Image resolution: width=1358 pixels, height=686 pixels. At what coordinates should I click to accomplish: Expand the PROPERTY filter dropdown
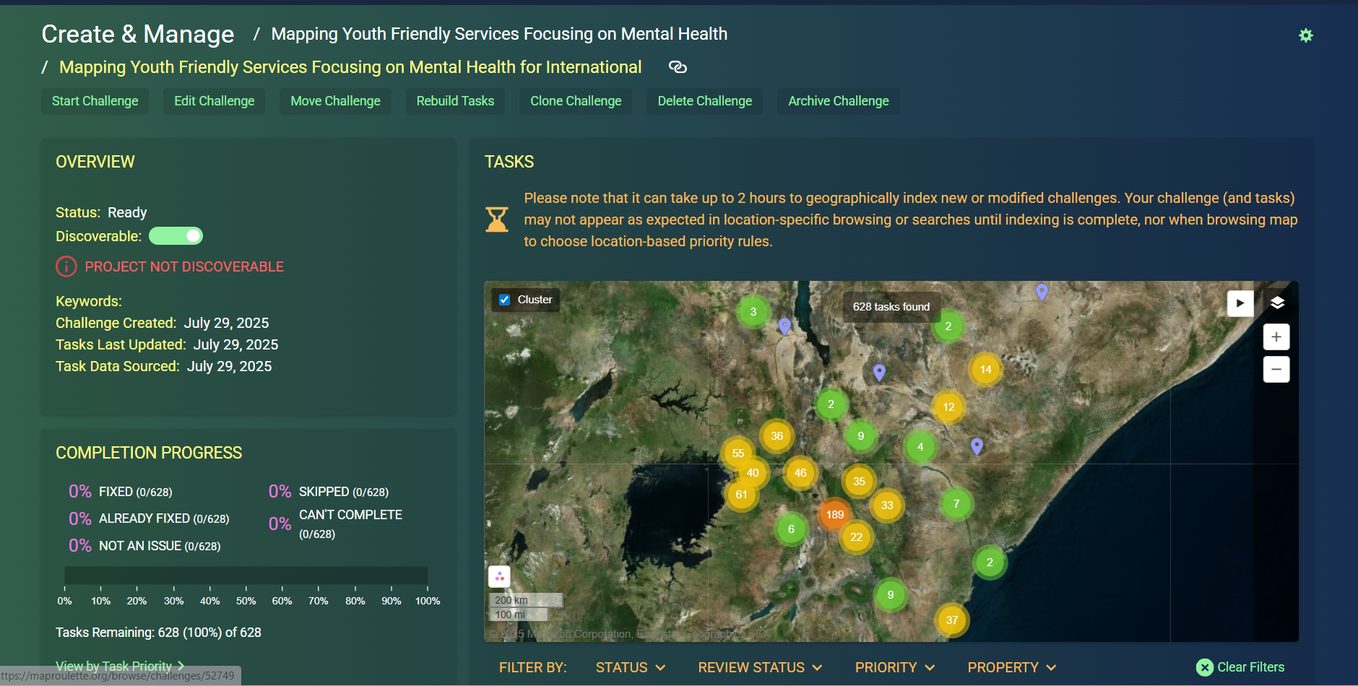click(1012, 668)
